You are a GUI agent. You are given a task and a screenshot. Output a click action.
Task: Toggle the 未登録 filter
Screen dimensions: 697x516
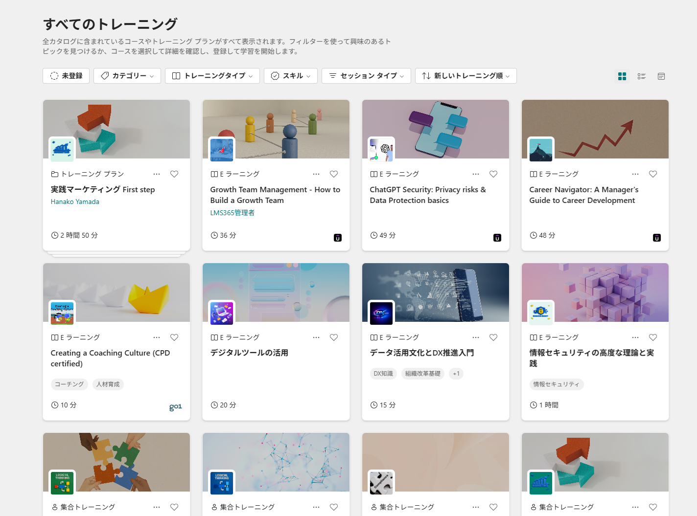click(66, 76)
